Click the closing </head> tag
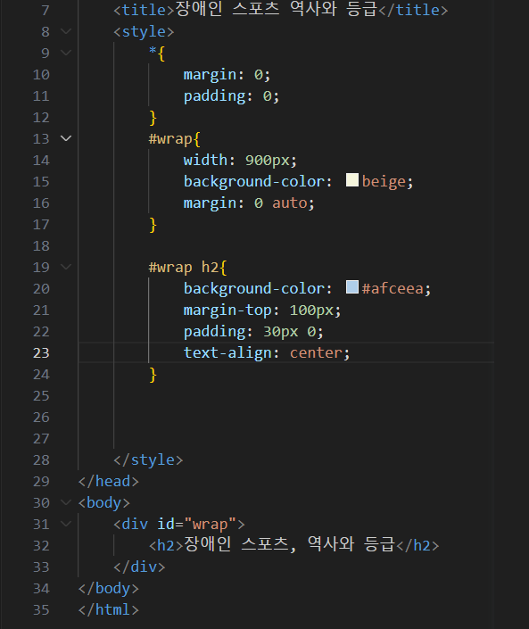The height and width of the screenshot is (629, 529). (x=109, y=481)
